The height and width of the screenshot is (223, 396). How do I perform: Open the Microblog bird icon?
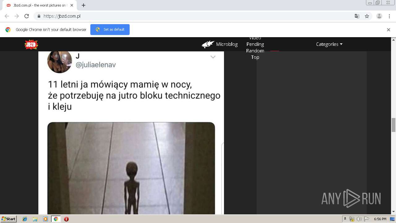(208, 44)
